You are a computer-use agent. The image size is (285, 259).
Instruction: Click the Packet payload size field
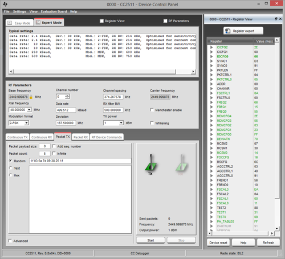(44, 146)
